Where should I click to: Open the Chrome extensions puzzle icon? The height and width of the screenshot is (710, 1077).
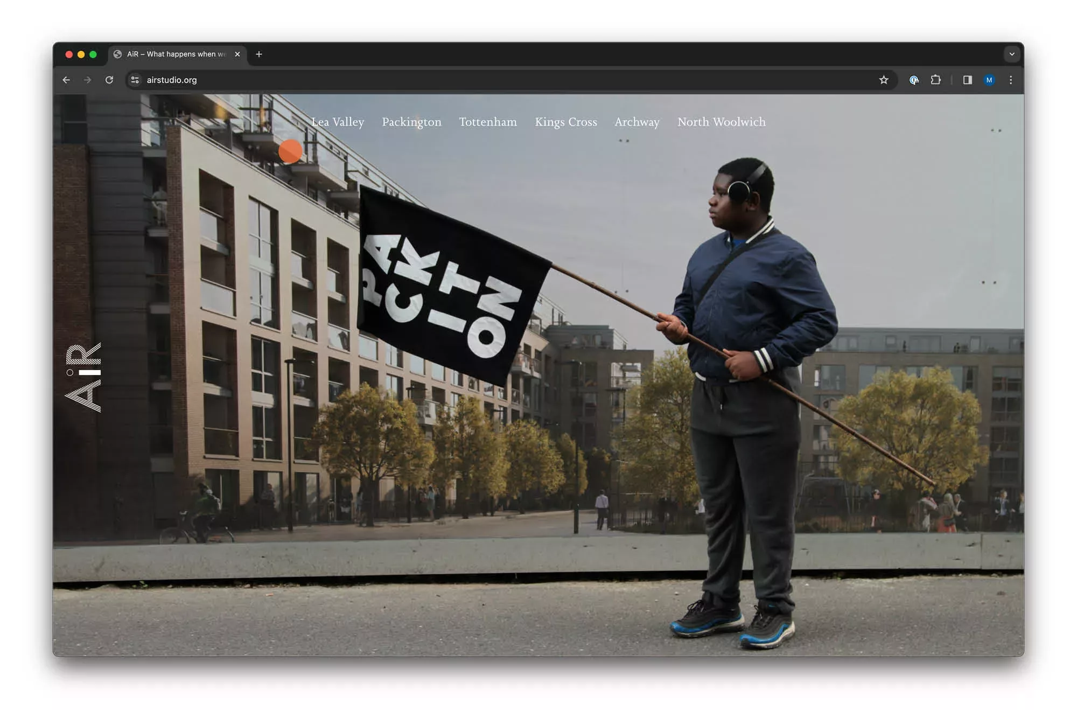click(936, 80)
